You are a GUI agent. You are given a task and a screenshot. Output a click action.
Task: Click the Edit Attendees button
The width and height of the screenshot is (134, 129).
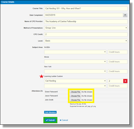point(50,112)
